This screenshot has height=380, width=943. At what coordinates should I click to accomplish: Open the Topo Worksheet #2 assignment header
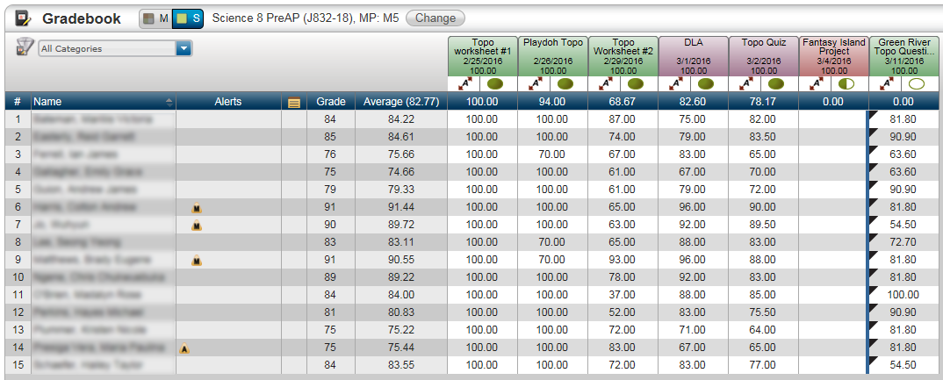623,55
